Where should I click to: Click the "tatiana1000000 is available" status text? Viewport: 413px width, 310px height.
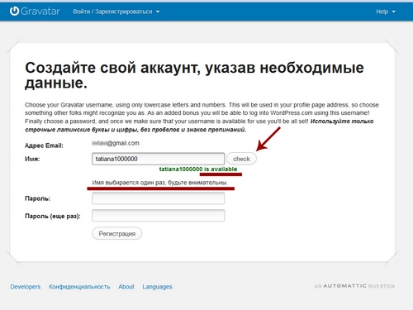pyautogui.click(x=198, y=169)
